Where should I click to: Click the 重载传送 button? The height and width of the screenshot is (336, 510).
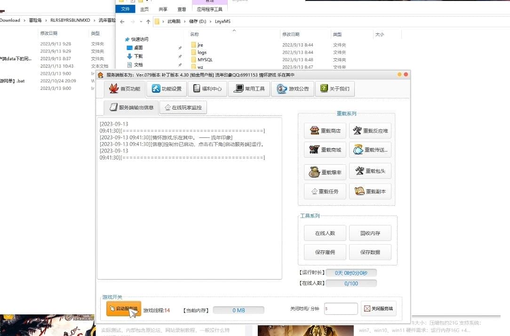click(x=370, y=150)
